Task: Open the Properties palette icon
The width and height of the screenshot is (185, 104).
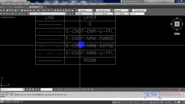Action: click(55, 10)
